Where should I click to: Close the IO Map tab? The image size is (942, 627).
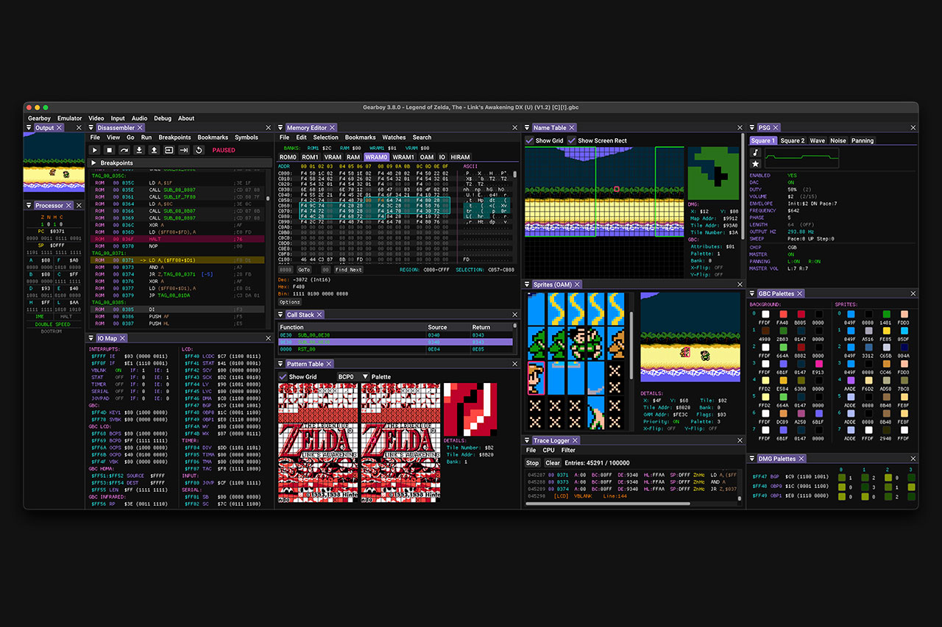click(x=124, y=338)
